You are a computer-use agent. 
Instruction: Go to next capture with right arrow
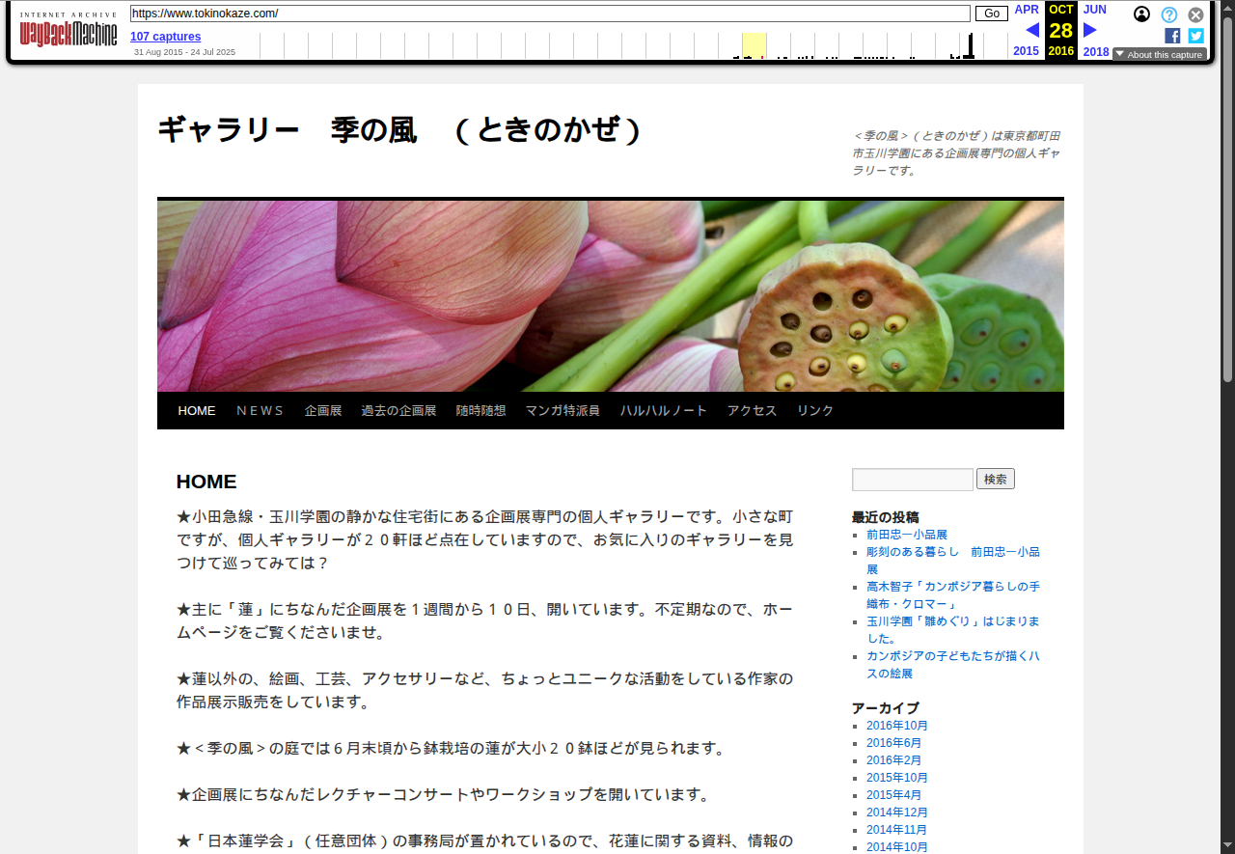1090,30
